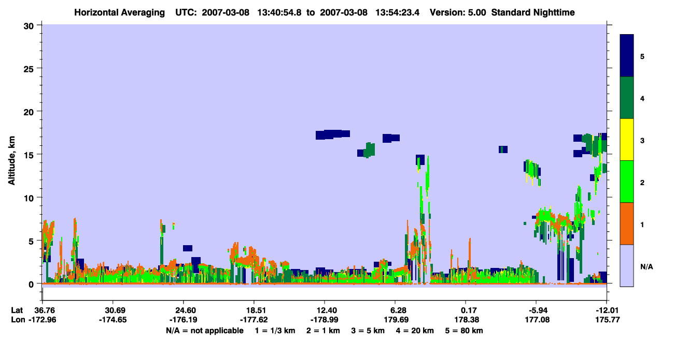Viewport: 674px width, 345px height.
Task: Click the colorbar label '5'
Action: click(x=642, y=56)
